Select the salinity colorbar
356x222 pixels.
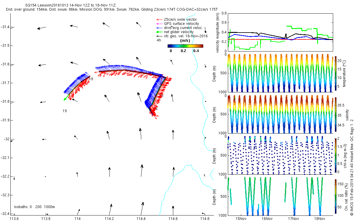click(336, 114)
